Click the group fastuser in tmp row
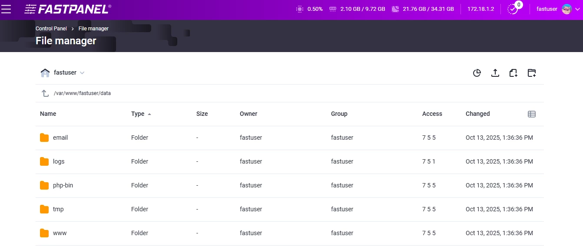This screenshot has height=246, width=583. click(x=342, y=209)
